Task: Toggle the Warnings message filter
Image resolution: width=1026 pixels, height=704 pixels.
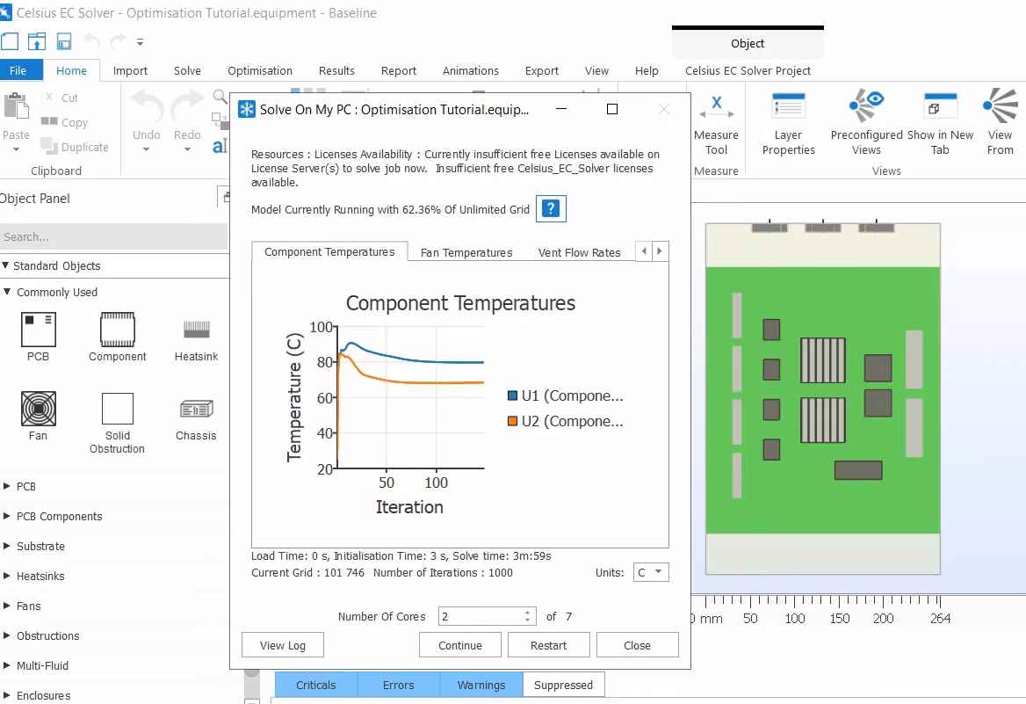Action: 481,685
